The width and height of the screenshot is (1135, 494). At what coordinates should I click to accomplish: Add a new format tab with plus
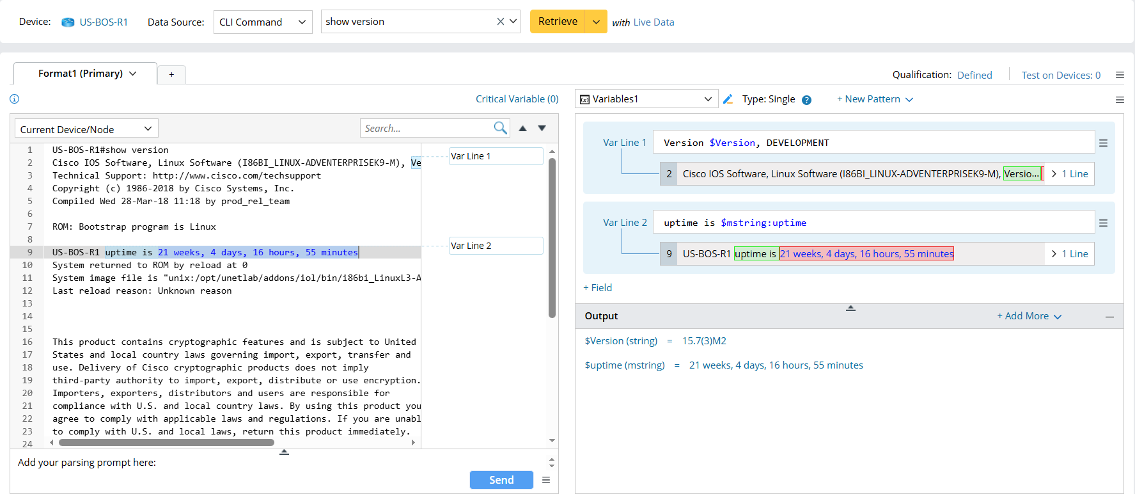[x=171, y=75]
